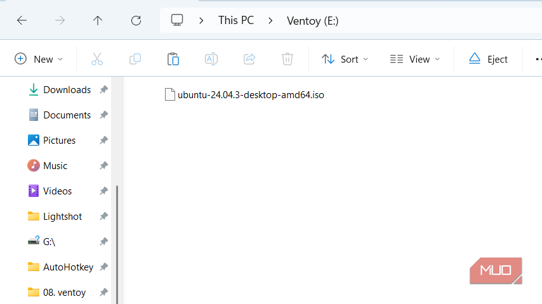Click the Copy icon in toolbar
542x304 pixels.
[x=135, y=59]
